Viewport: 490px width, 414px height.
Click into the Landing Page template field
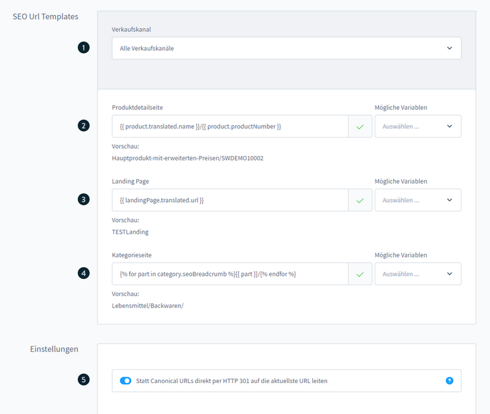[231, 200]
